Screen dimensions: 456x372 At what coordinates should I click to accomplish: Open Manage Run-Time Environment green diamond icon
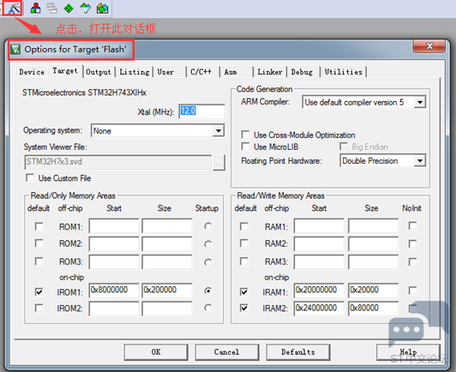click(69, 9)
